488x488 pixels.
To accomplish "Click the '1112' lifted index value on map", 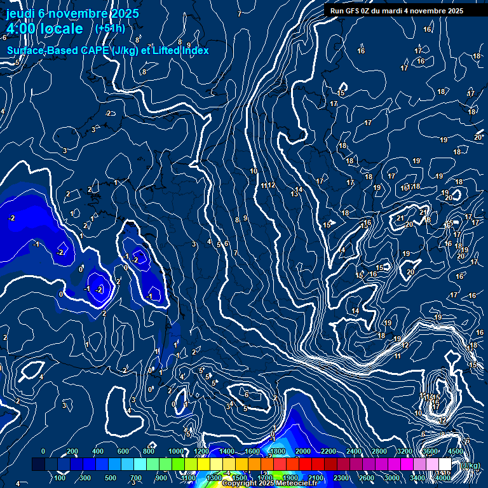I will (268, 185).
